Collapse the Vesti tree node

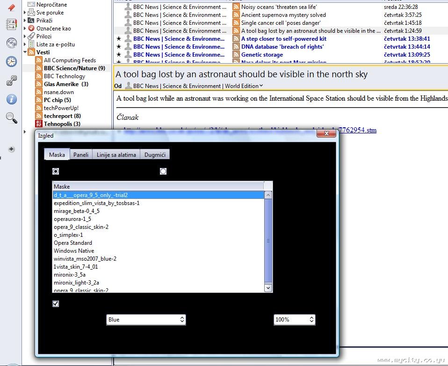pyautogui.click(x=25, y=52)
